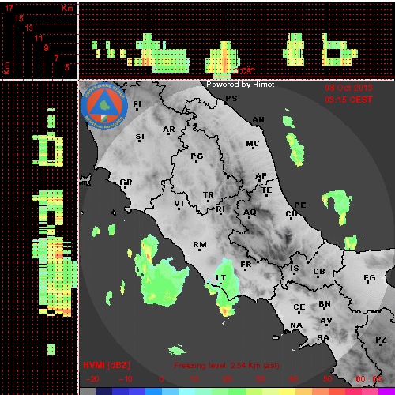Viewport: 395px width, 395px height.
Task: Click the TR city label on the map
Action: [x=209, y=195]
